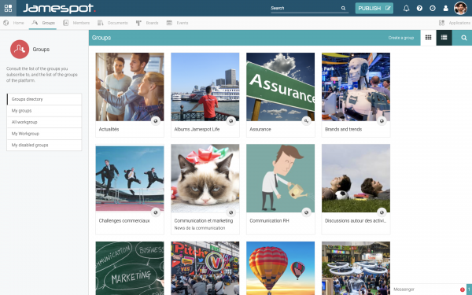472x295 pixels.
Task: Select My disabled groups in sidebar
Action: (44, 145)
